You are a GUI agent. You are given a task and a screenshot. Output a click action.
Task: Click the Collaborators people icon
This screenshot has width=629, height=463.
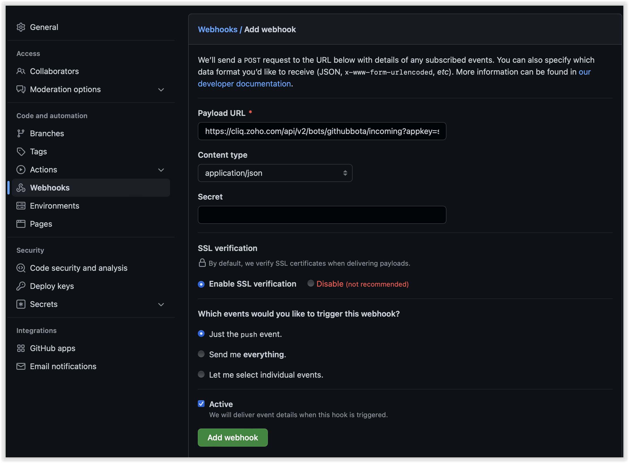click(21, 71)
